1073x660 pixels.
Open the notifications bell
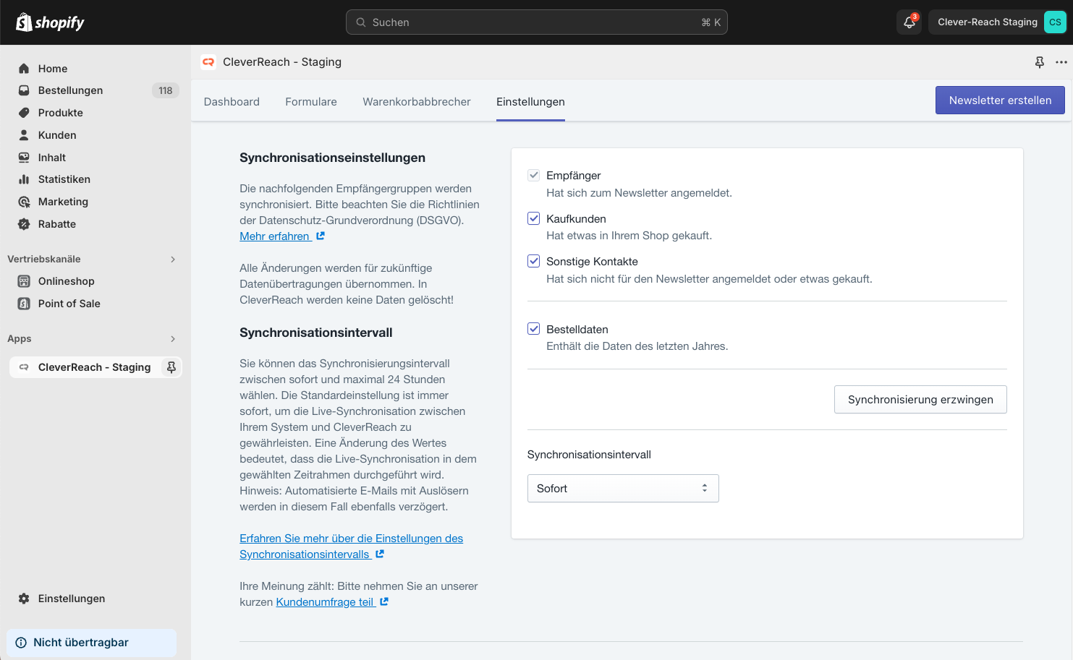tap(909, 22)
